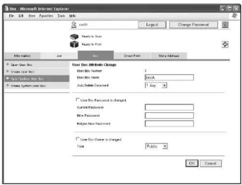
Task: Confirm changes with the OK button
Action: click(192, 163)
